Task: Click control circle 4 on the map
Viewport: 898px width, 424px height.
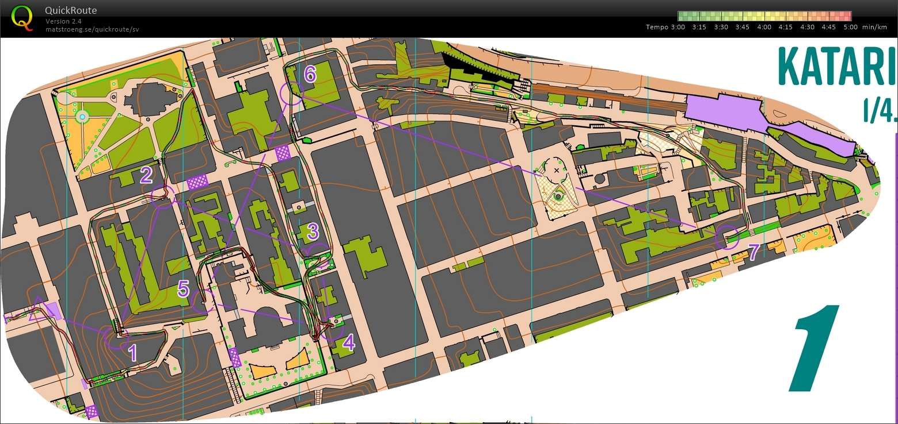Action: 331,328
